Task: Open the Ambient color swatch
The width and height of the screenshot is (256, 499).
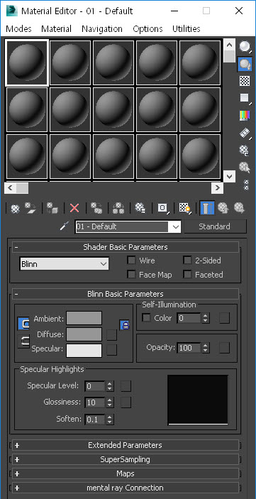Action: click(x=84, y=318)
